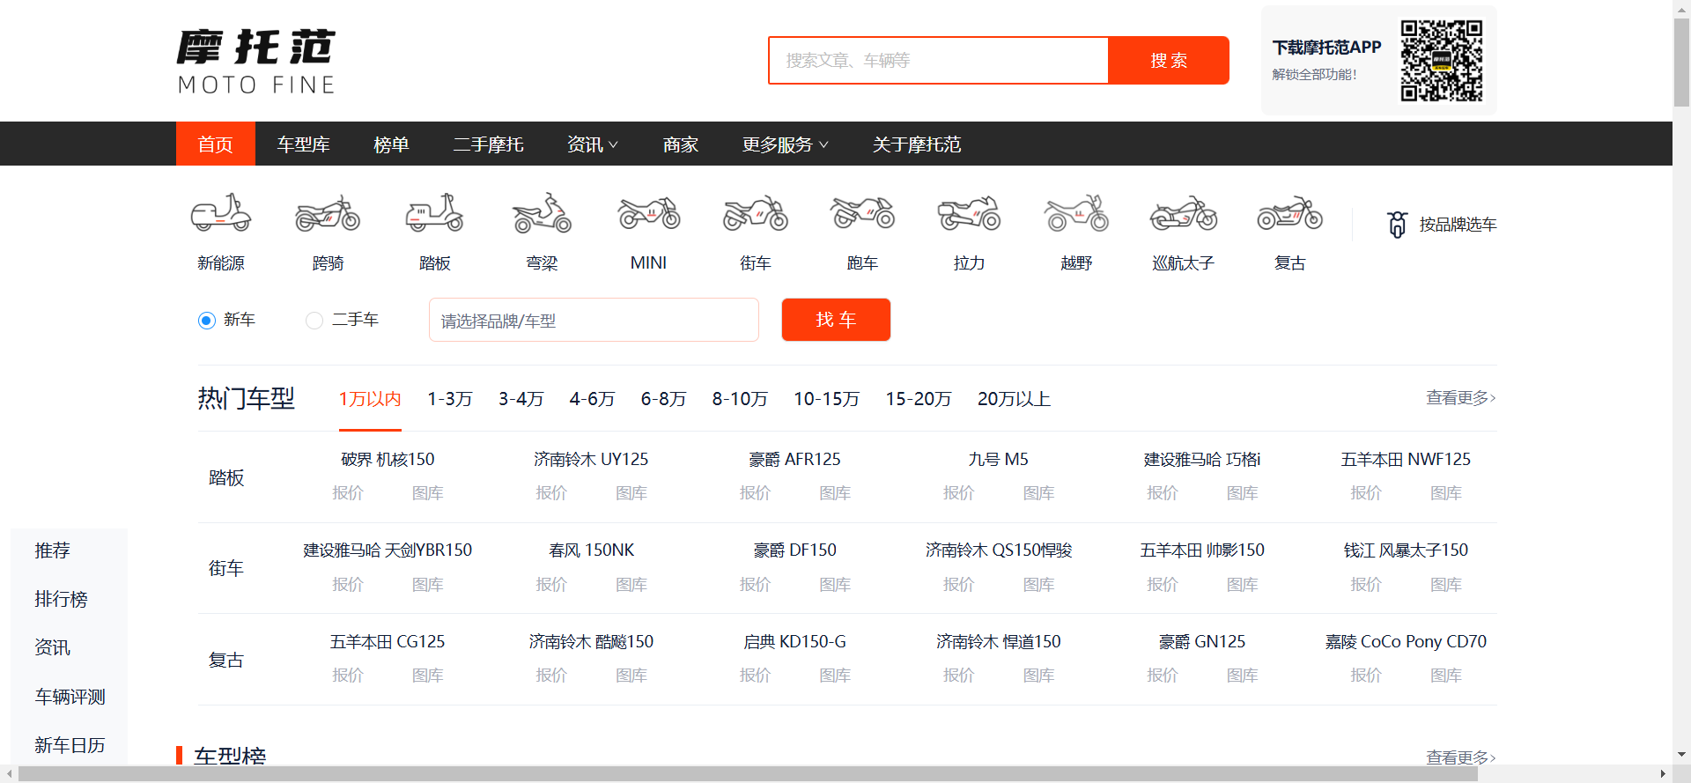Open 查看更多 beside 热门车型
The width and height of the screenshot is (1691, 783).
(1461, 398)
